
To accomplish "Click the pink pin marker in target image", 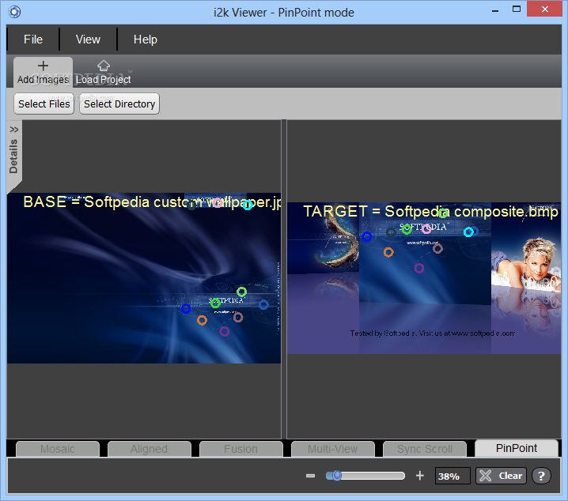I will click(426, 228).
